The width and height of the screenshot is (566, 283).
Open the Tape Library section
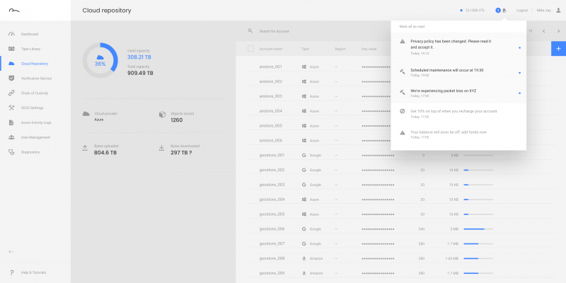[x=30, y=49]
